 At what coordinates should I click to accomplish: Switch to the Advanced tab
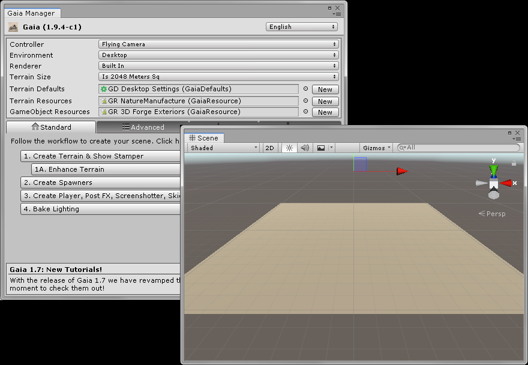pos(143,127)
